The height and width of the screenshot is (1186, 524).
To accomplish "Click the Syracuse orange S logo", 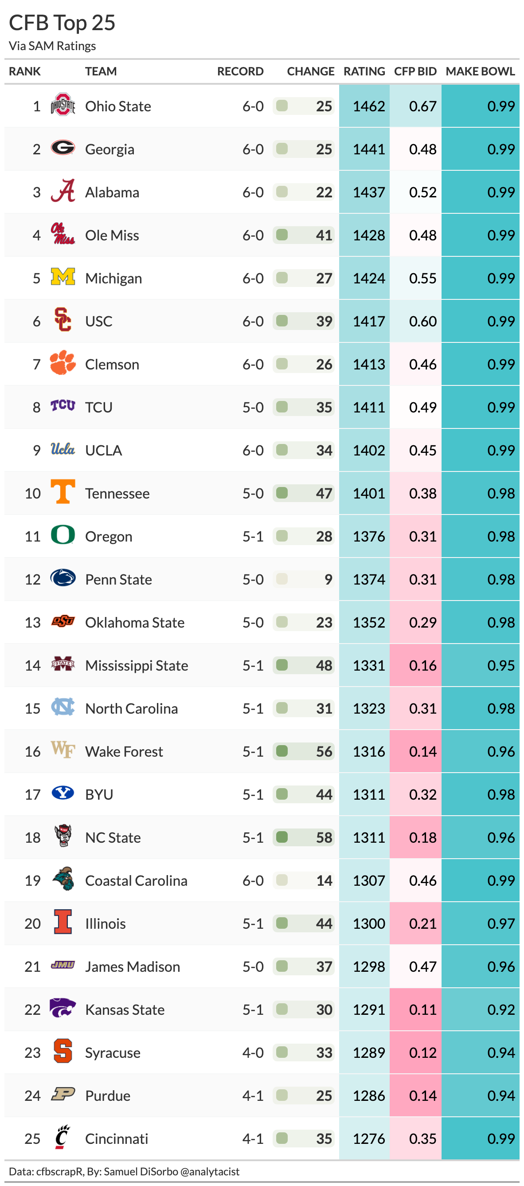I will coord(63,1051).
